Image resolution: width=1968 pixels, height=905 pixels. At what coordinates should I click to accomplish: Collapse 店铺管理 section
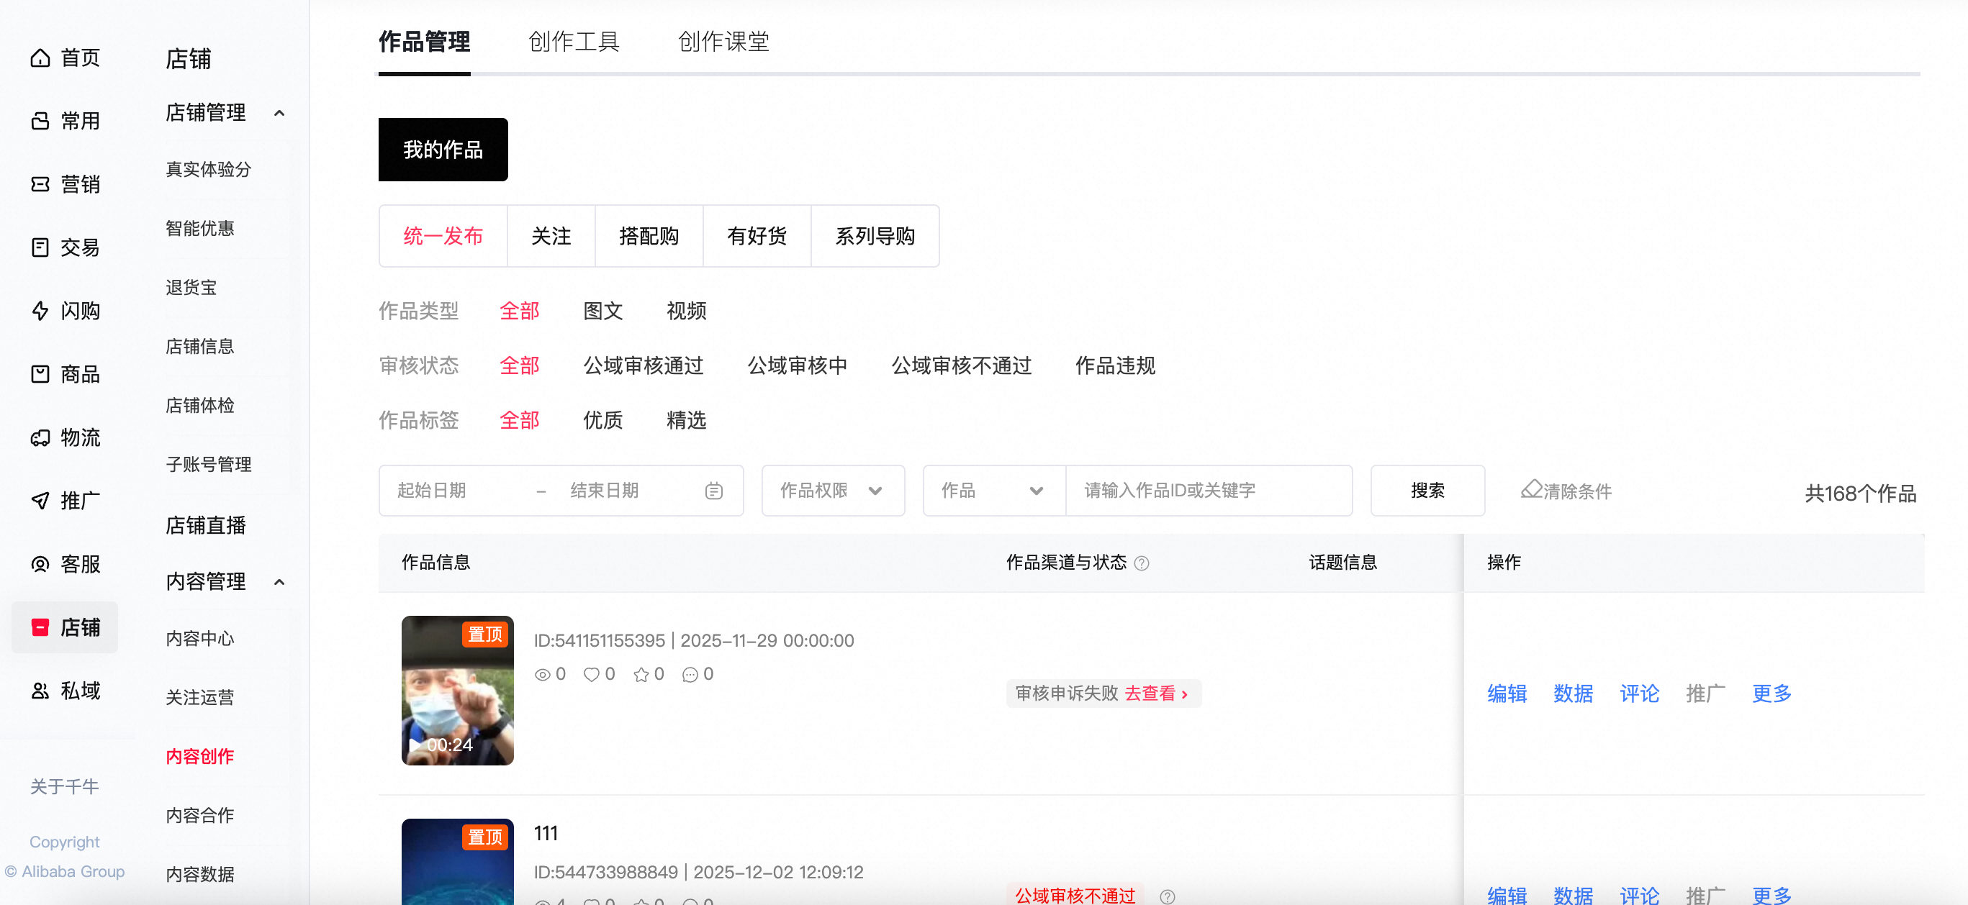pos(279,113)
